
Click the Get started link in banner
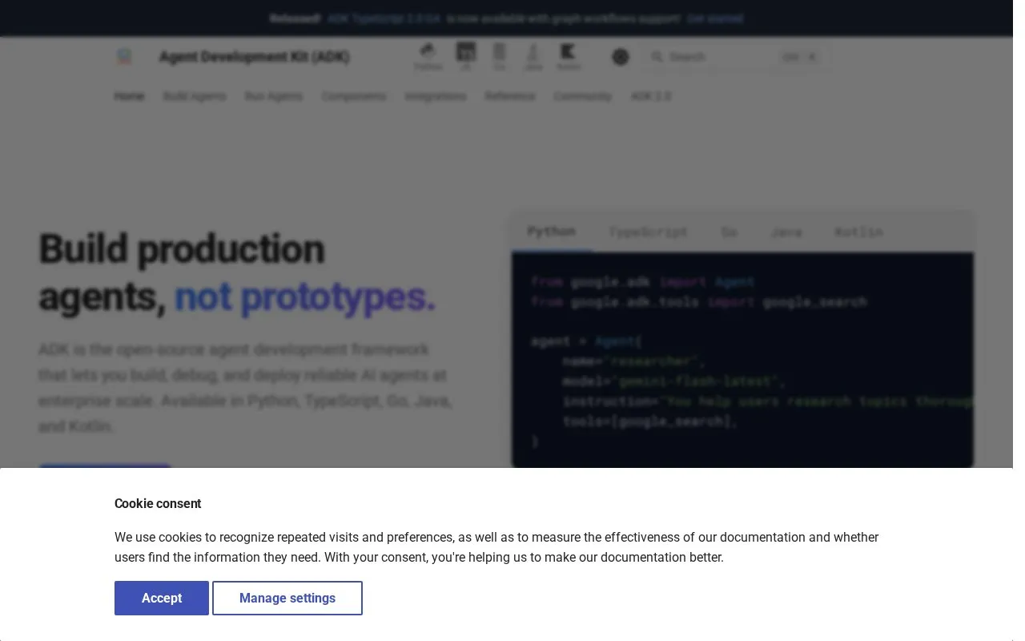click(x=715, y=18)
